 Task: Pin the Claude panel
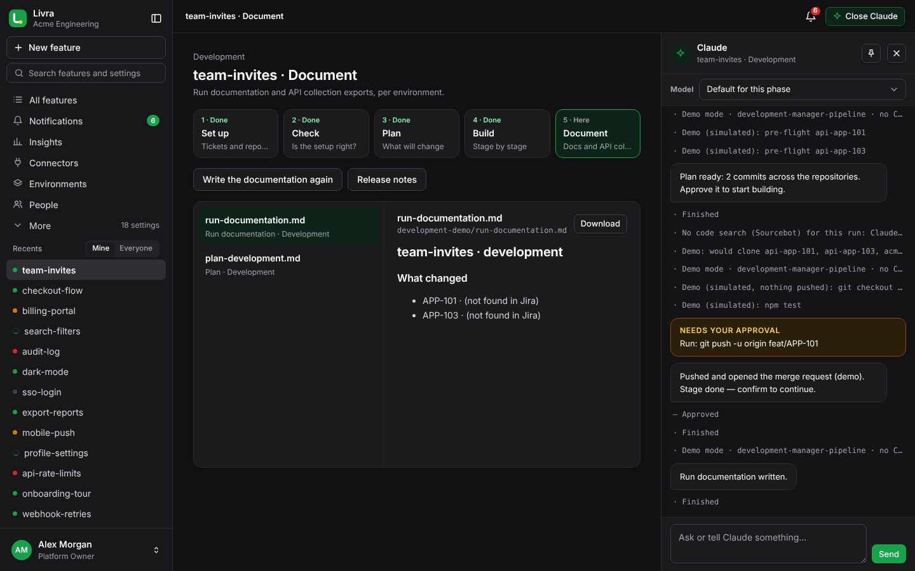tap(871, 53)
